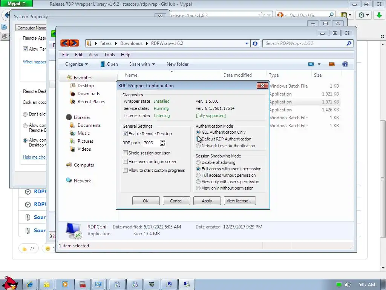The height and width of the screenshot is (290, 386).
Task: Open the history clock dropdown arrow in Mypal
Action: pos(368,15)
